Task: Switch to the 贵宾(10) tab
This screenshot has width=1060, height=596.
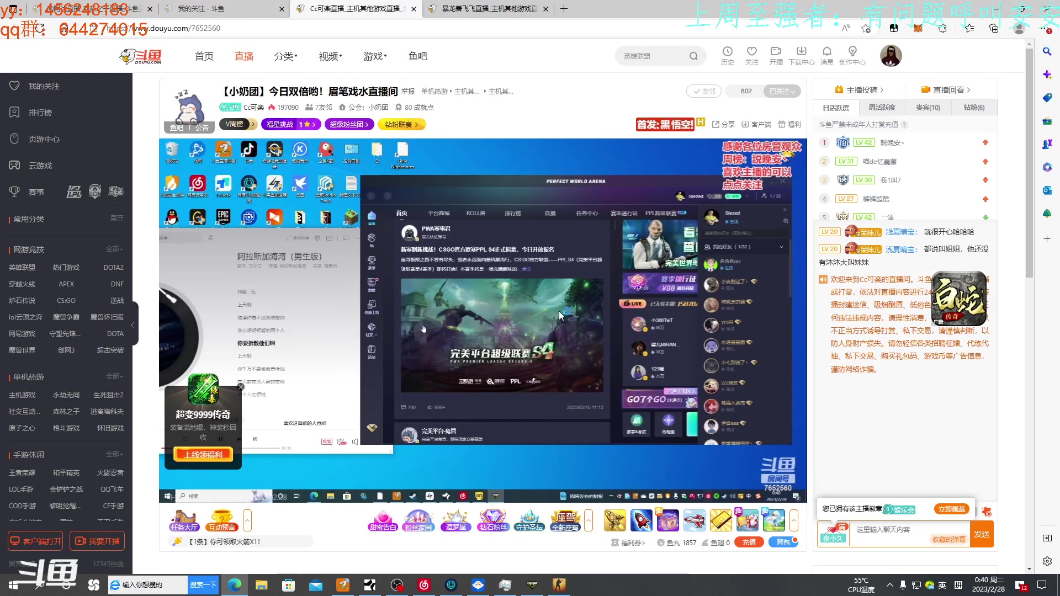Action: tap(928, 108)
